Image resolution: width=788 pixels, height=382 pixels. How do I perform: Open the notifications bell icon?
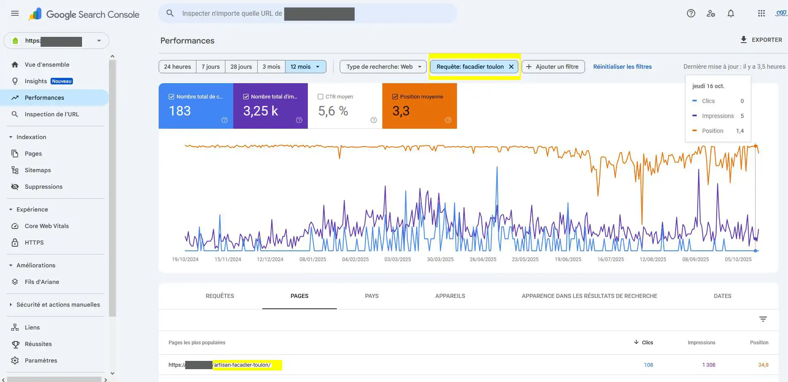[x=731, y=13]
